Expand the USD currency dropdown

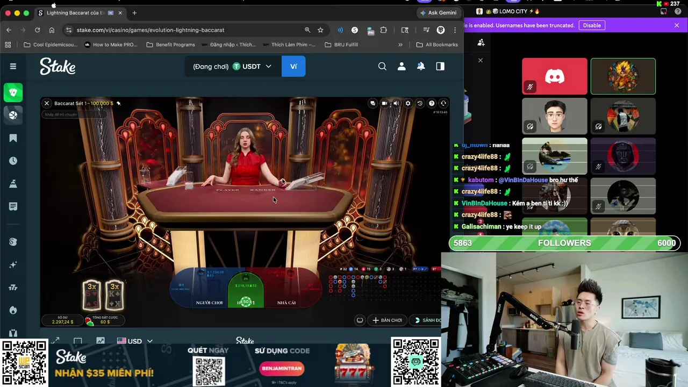(135, 341)
